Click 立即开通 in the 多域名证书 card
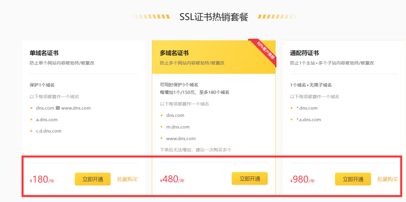406x202 pixels. (x=250, y=179)
